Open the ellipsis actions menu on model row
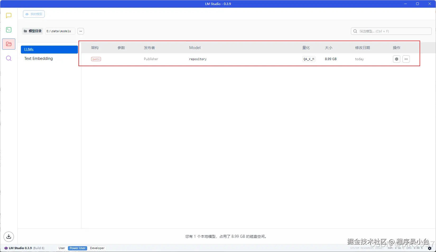The height and width of the screenshot is (252, 436). (x=406, y=59)
